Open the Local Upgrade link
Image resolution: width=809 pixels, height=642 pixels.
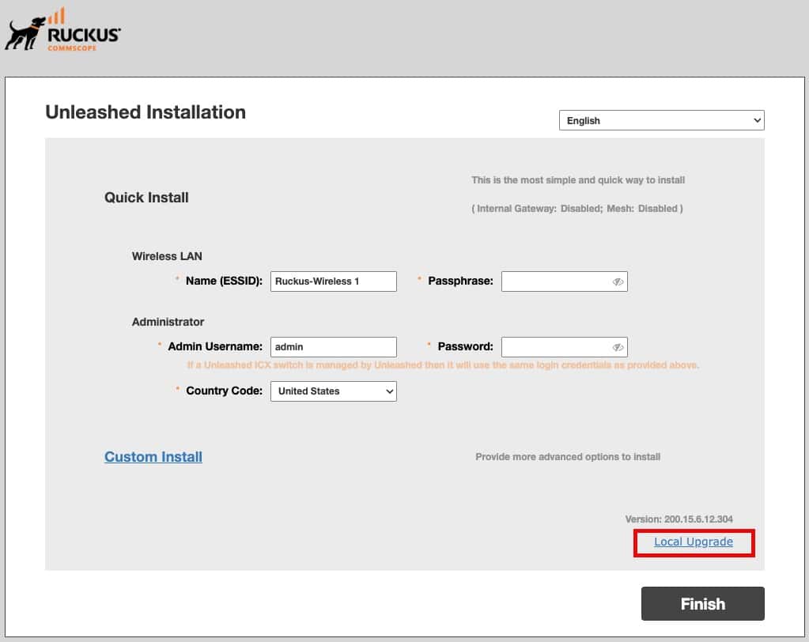694,542
